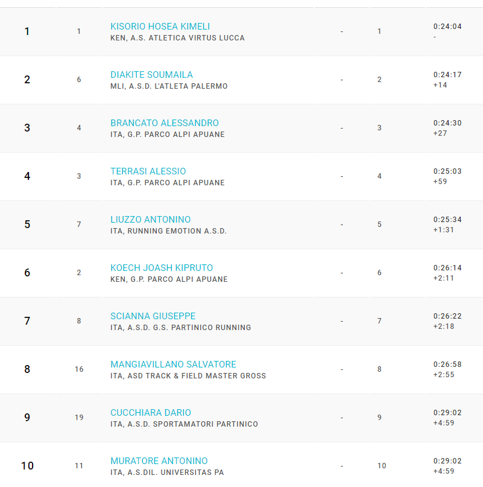This screenshot has width=483, height=487.
Task: Select CUCCHIARA DARIO name link
Action: click(x=151, y=413)
